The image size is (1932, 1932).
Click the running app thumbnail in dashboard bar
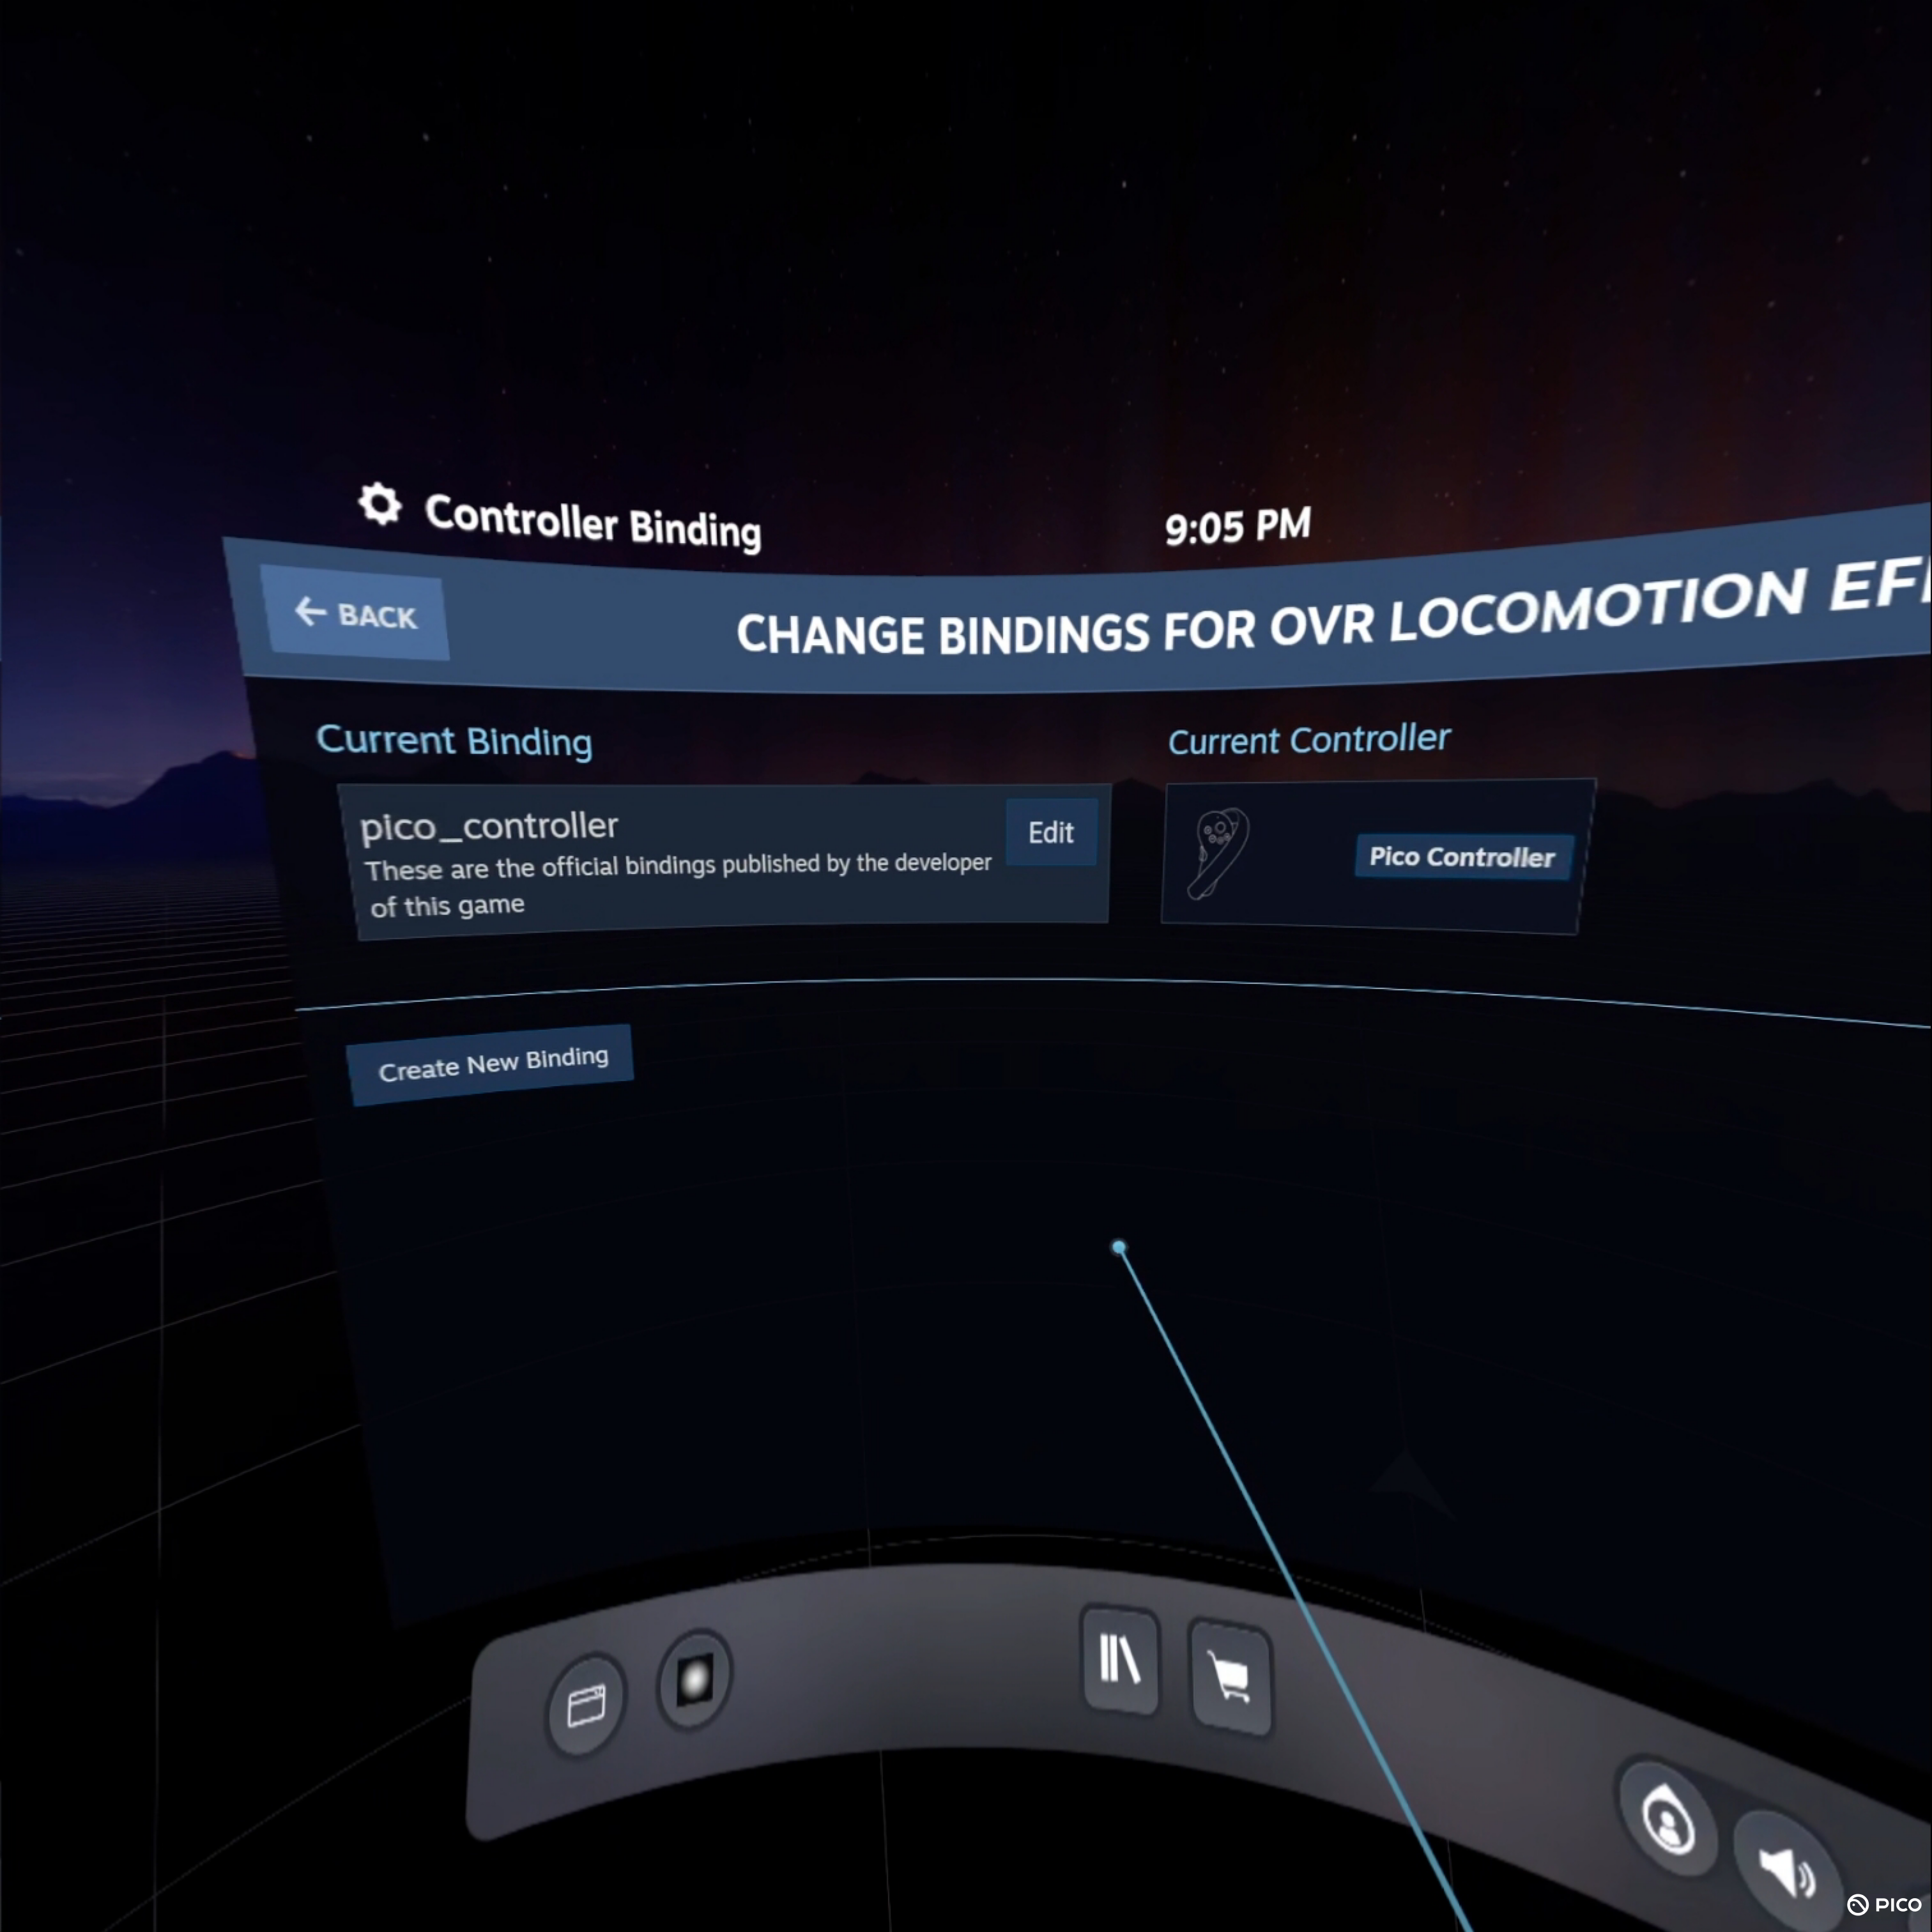click(x=694, y=1681)
